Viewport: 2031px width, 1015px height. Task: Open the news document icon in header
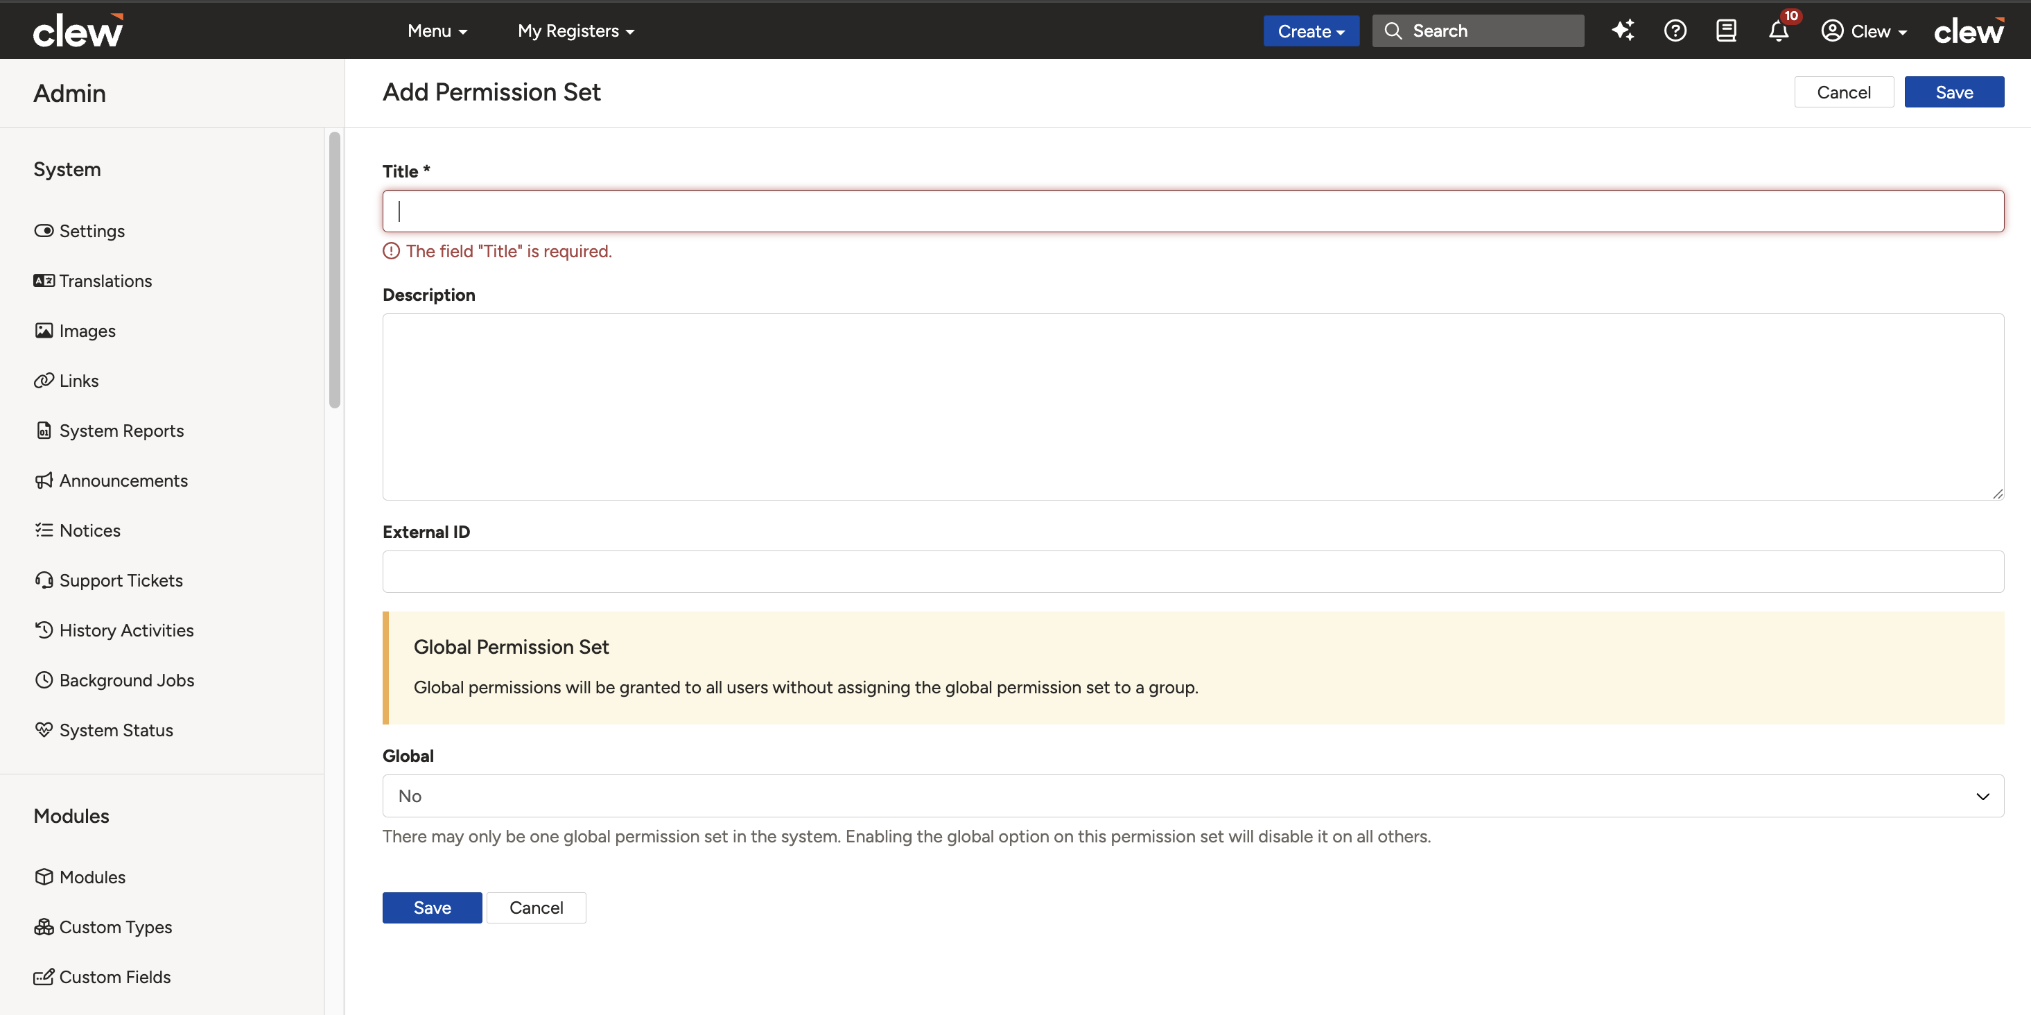(x=1726, y=31)
